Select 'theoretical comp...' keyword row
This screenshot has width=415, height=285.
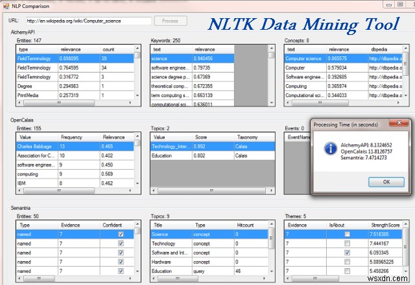(x=192, y=86)
